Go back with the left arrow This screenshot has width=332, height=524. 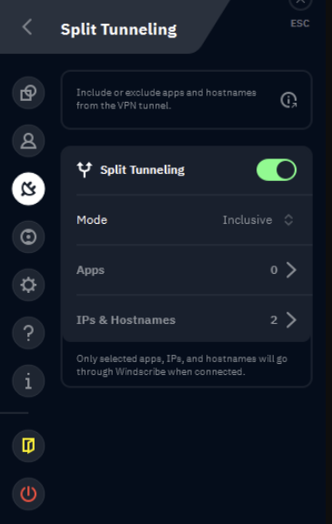[27, 26]
